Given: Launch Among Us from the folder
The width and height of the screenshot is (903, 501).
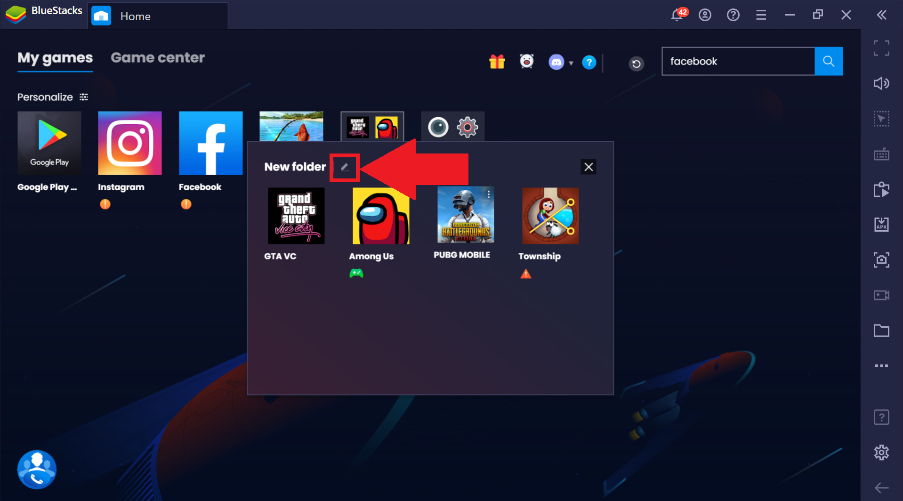Looking at the screenshot, I should [380, 216].
